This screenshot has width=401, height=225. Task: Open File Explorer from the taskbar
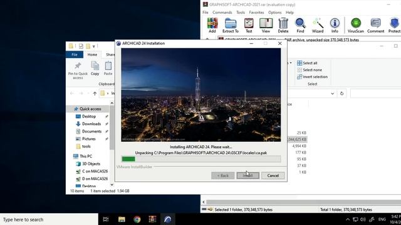click(x=122, y=219)
